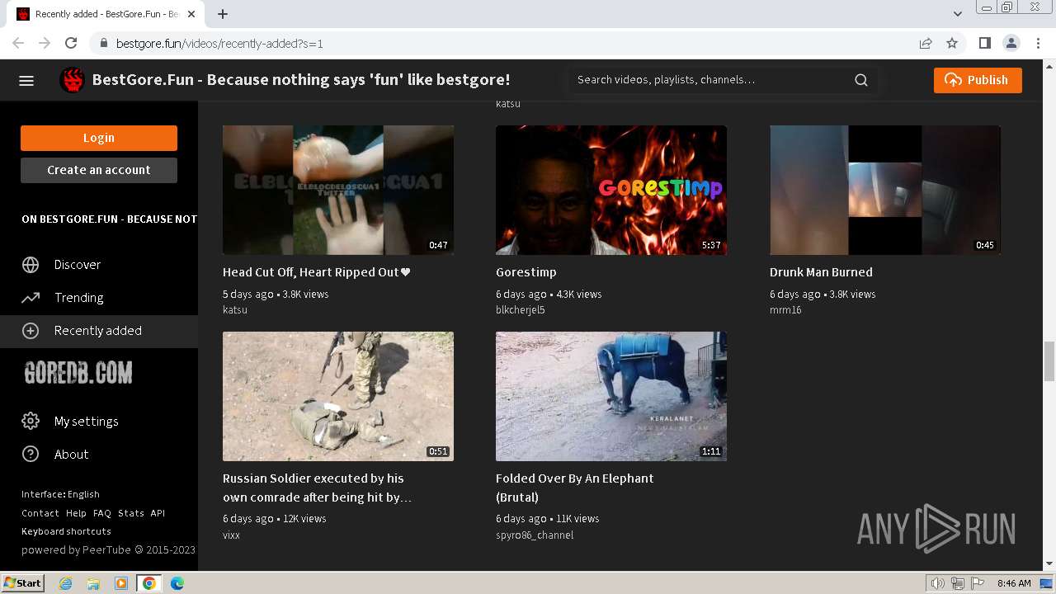Close the Recently added browser tab

pyautogui.click(x=191, y=14)
